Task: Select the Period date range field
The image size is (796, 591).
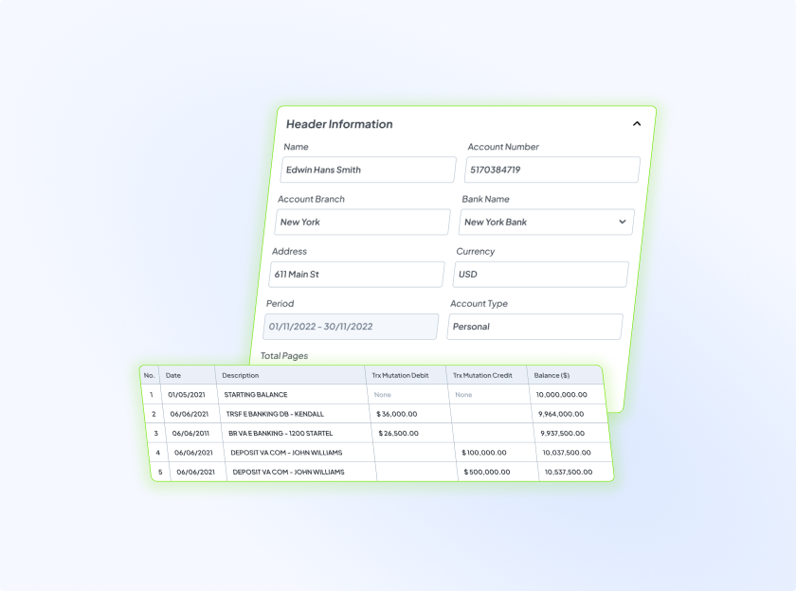Action: 351,327
